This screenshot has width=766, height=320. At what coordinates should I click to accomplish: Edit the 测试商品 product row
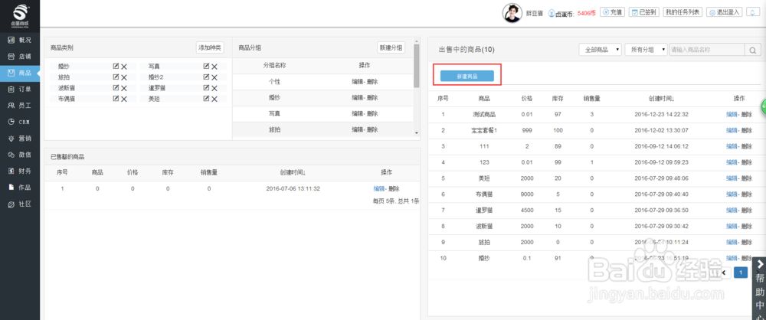[x=732, y=114]
